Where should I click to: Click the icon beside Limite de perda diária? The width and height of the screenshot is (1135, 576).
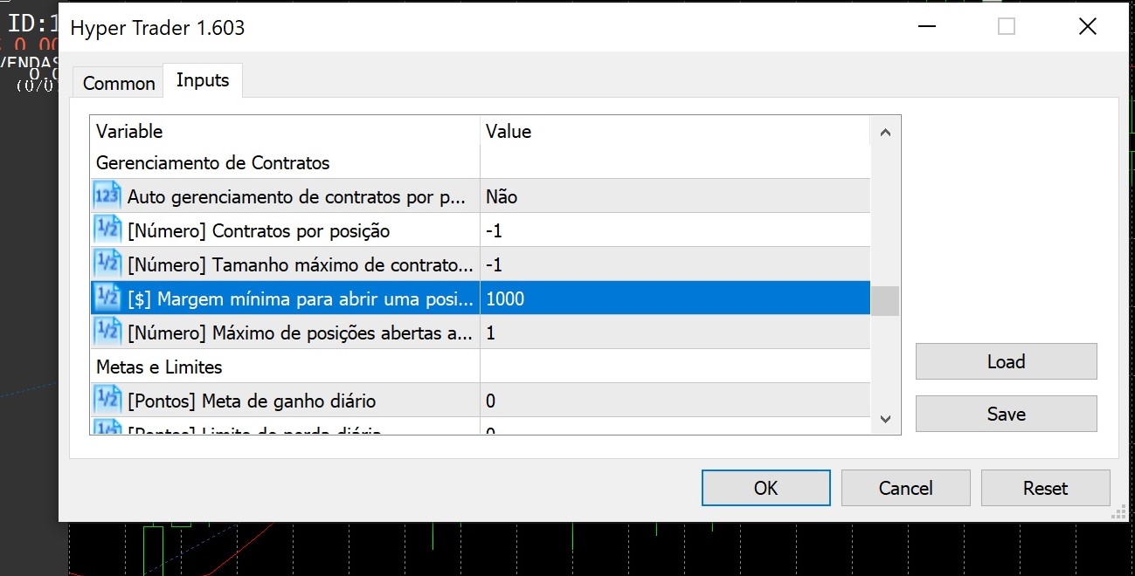pos(107,429)
